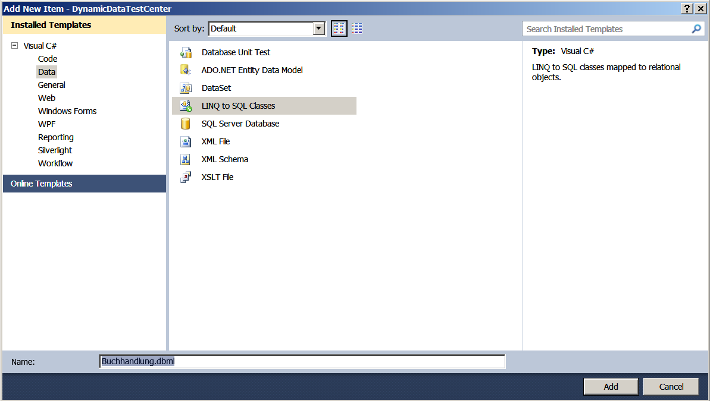
Task: Select the ADO.NET Entity Data Model icon
Action: click(186, 70)
